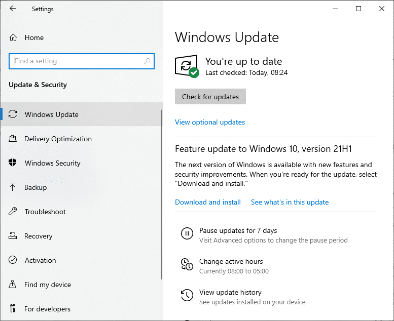
Task: Click the back arrow in Settings header
Action: [13, 9]
